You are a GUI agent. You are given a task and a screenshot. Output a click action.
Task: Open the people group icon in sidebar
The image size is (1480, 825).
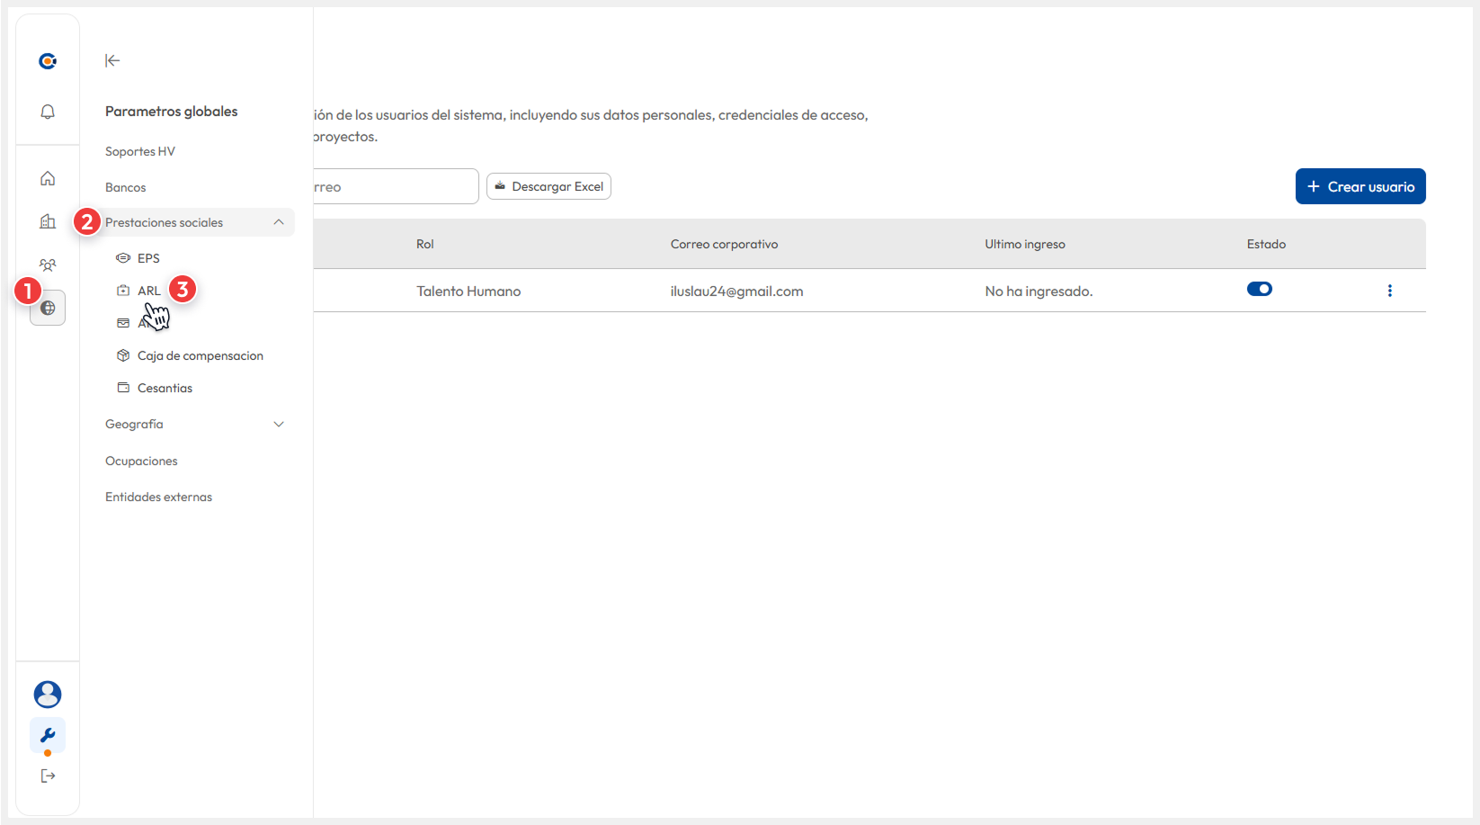pos(48,265)
